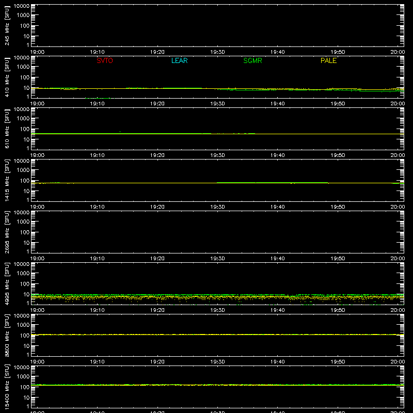Click the green SGMR station label
This screenshot has width=413, height=413.
click(x=252, y=60)
